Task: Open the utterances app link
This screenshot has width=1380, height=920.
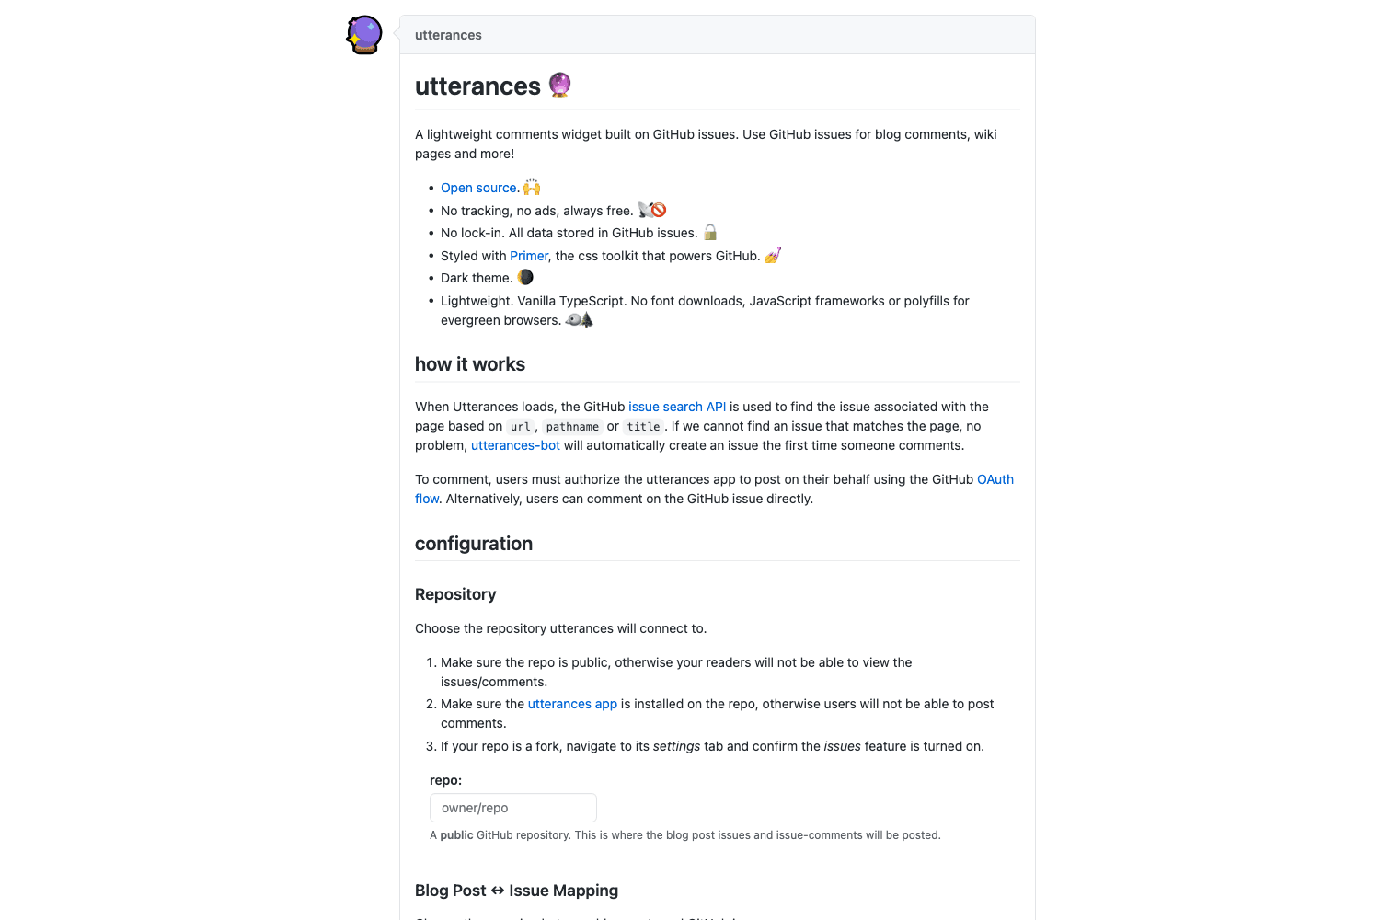Action: [572, 704]
